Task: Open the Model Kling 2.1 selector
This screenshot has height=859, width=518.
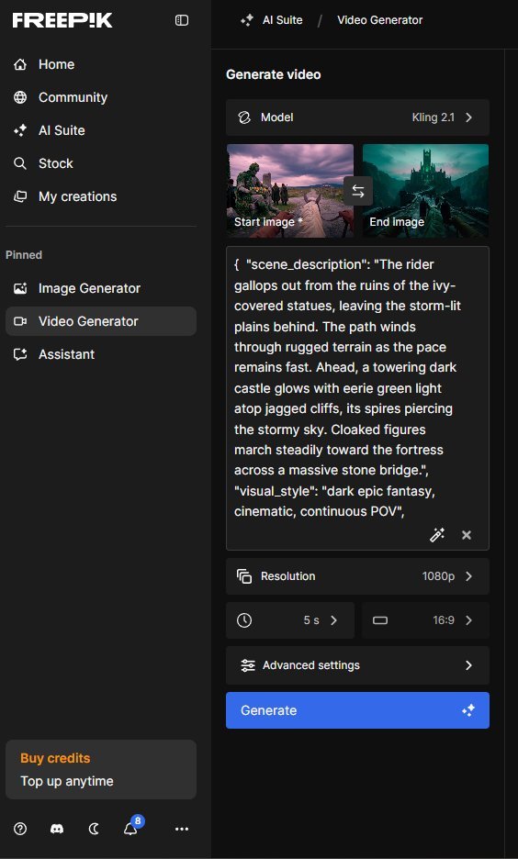Action: point(357,117)
